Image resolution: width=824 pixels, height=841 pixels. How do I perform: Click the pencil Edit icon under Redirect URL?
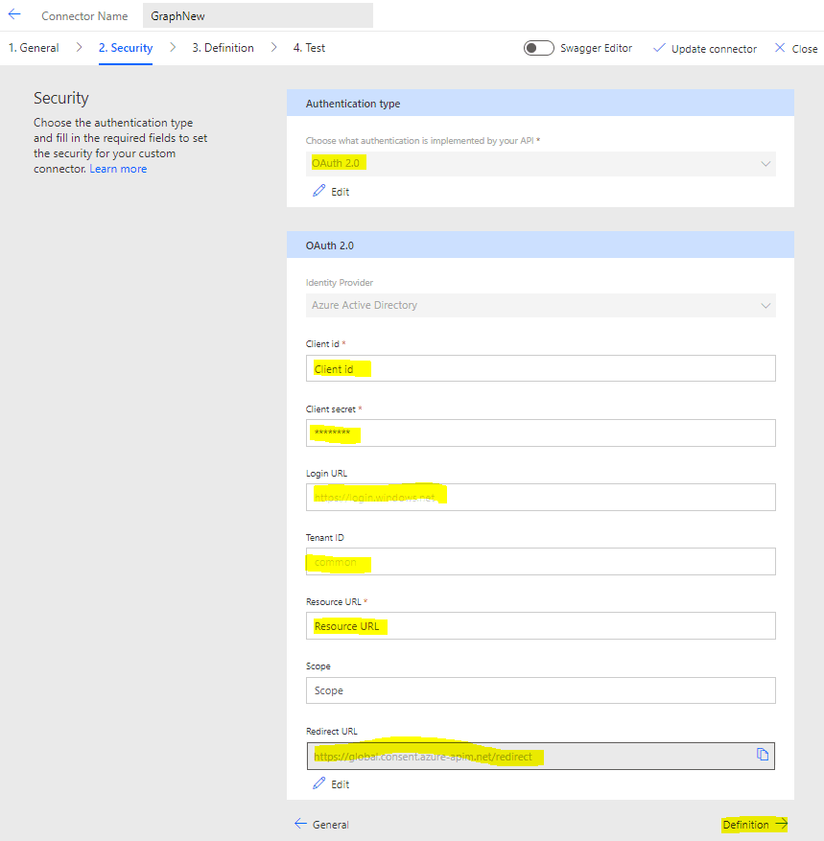[319, 783]
